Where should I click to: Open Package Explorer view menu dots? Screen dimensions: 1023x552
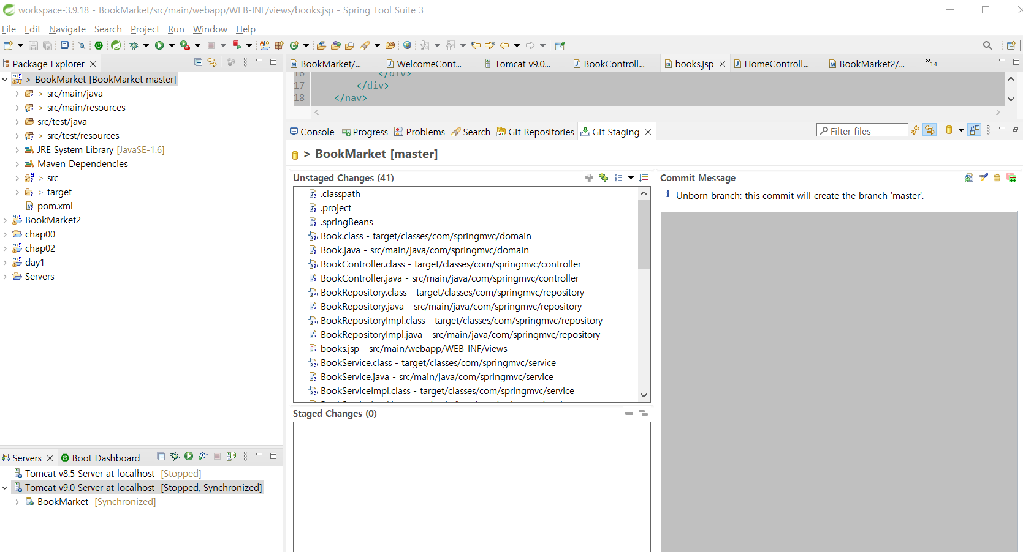pyautogui.click(x=245, y=62)
